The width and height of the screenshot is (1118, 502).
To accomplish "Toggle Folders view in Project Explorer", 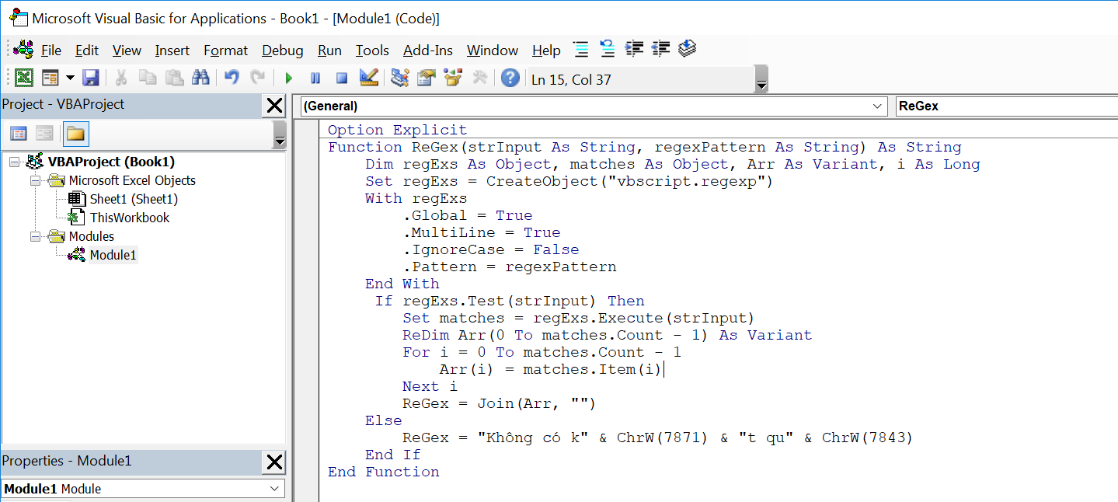I will [75, 133].
